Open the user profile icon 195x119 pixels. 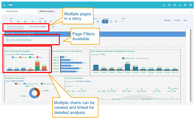[x=185, y=5]
